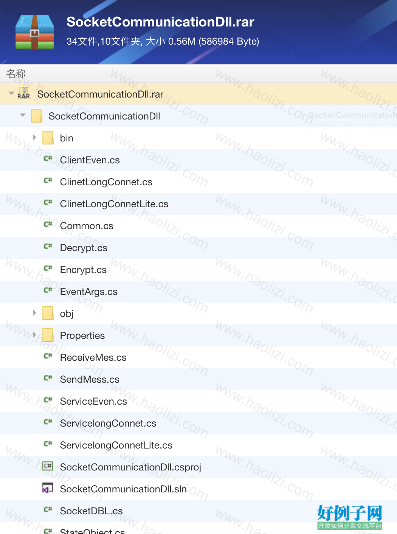Image resolution: width=397 pixels, height=534 pixels.
Task: Select the ReceiveMes.cs file name
Action: coord(93,357)
